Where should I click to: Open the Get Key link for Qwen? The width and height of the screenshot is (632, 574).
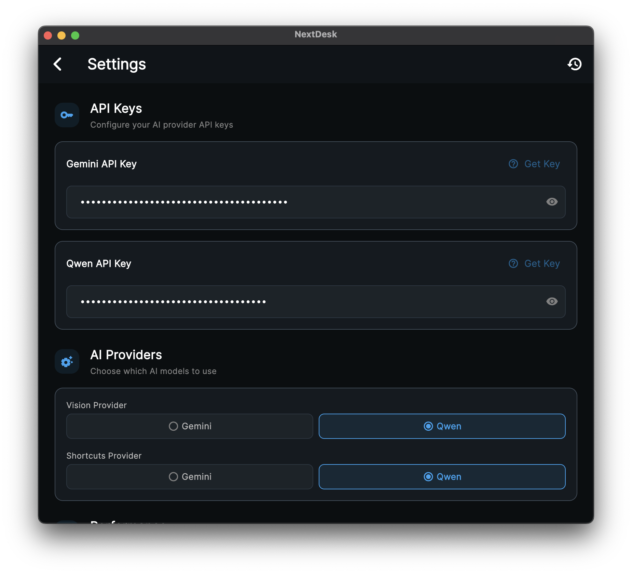[542, 263]
